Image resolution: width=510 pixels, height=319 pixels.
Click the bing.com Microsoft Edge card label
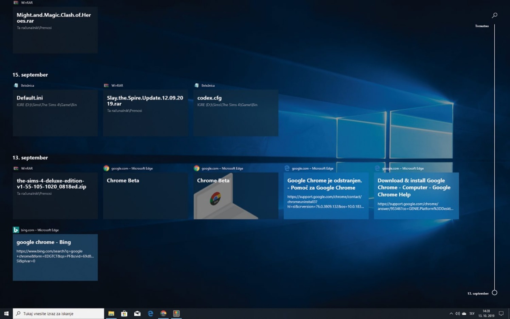(x=40, y=230)
